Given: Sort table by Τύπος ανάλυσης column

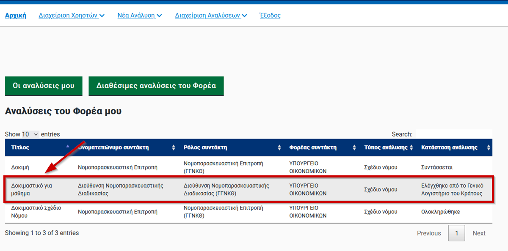Looking at the screenshot, I should pyautogui.click(x=388, y=147).
